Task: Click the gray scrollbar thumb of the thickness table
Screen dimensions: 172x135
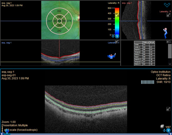Action: pos(170,51)
